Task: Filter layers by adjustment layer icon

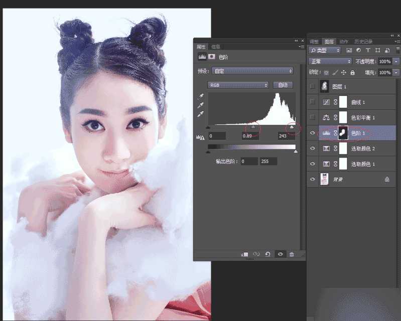Action: point(358,50)
